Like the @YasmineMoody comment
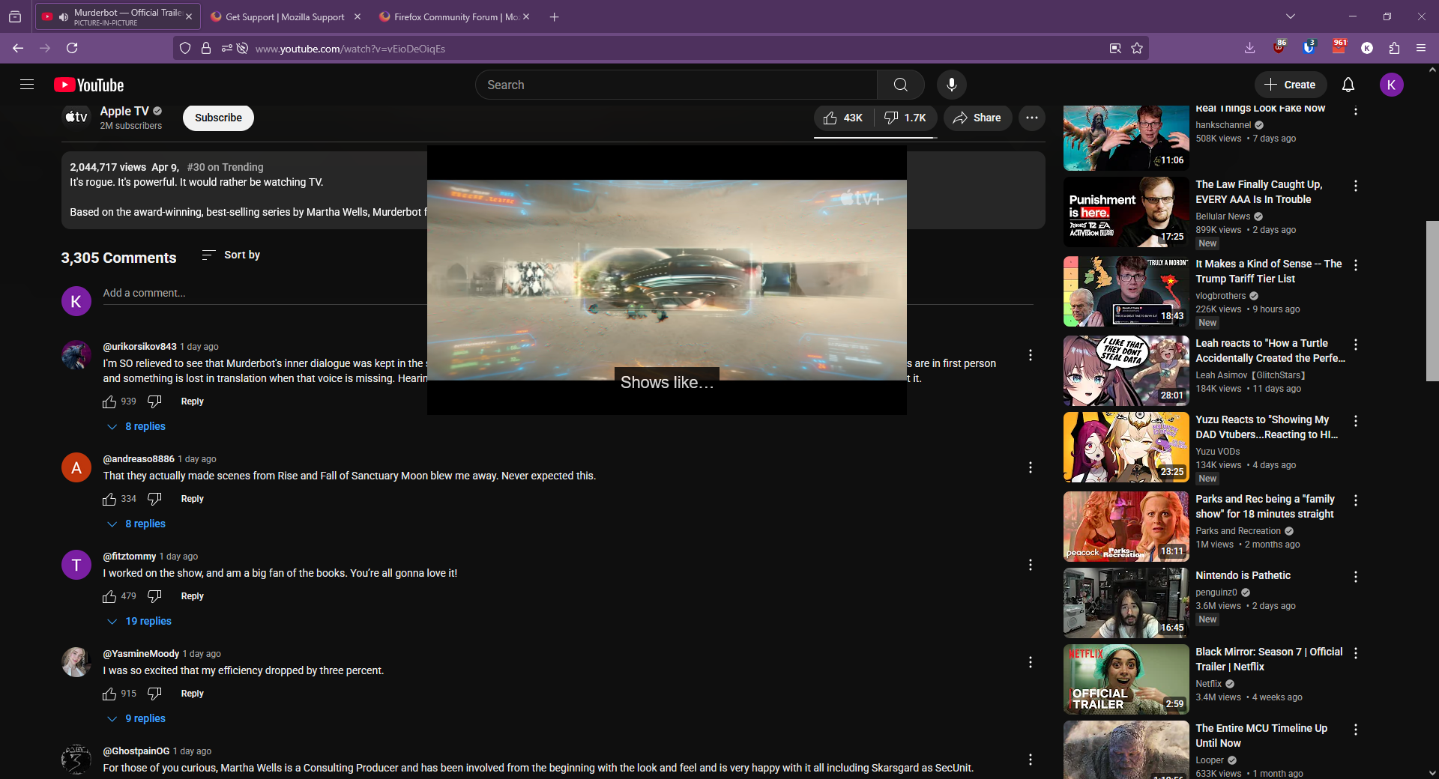 click(x=109, y=694)
